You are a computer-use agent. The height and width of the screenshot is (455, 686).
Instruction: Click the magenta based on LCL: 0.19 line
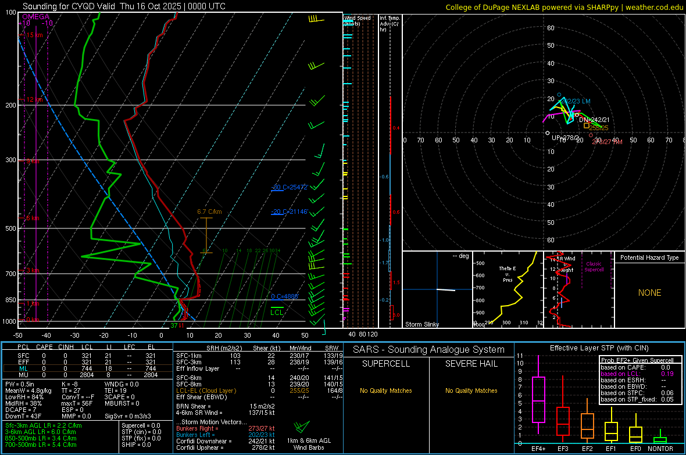pyautogui.click(x=637, y=374)
